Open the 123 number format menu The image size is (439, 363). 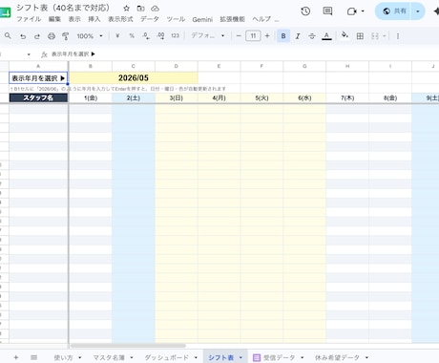click(175, 36)
